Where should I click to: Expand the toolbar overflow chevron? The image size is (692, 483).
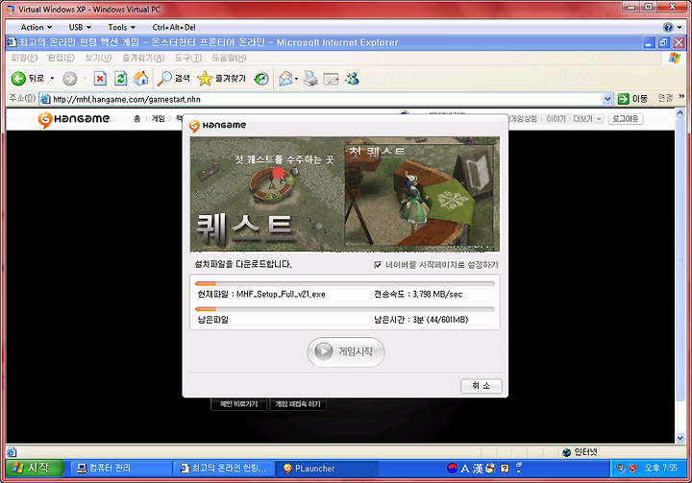pyautogui.click(x=681, y=96)
